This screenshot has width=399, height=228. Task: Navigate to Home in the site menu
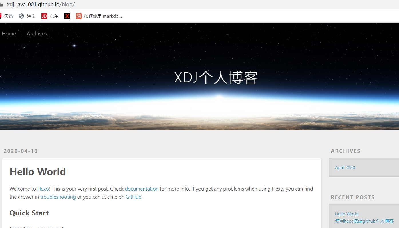point(9,33)
